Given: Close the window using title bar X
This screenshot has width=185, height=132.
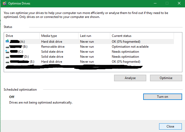Looking at the screenshot, I should [179, 3].
